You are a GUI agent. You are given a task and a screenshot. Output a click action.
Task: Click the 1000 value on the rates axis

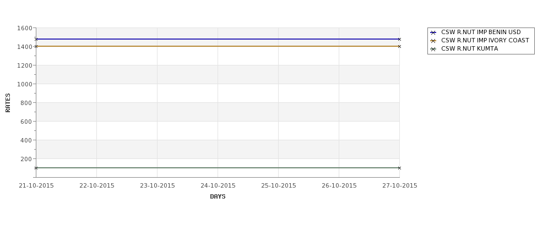tap(25, 84)
